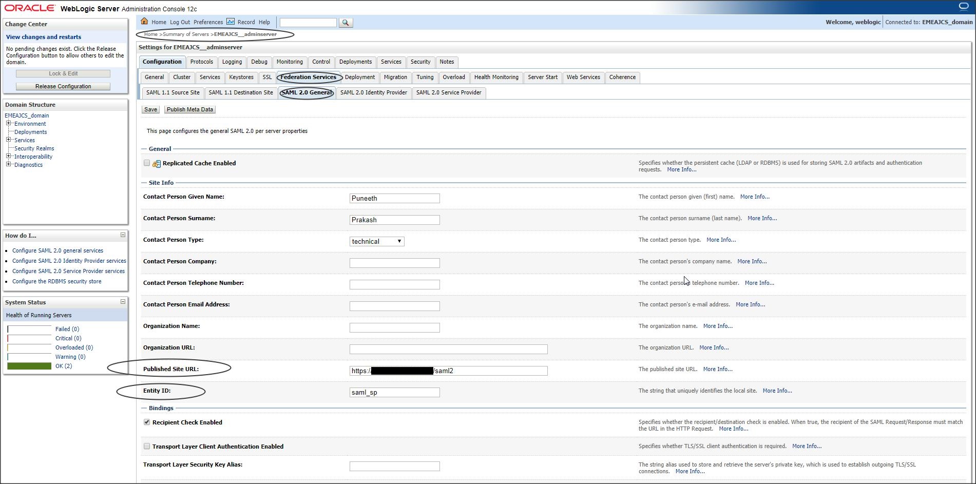Click icon beside Replicated Cache Enabled label

click(157, 164)
